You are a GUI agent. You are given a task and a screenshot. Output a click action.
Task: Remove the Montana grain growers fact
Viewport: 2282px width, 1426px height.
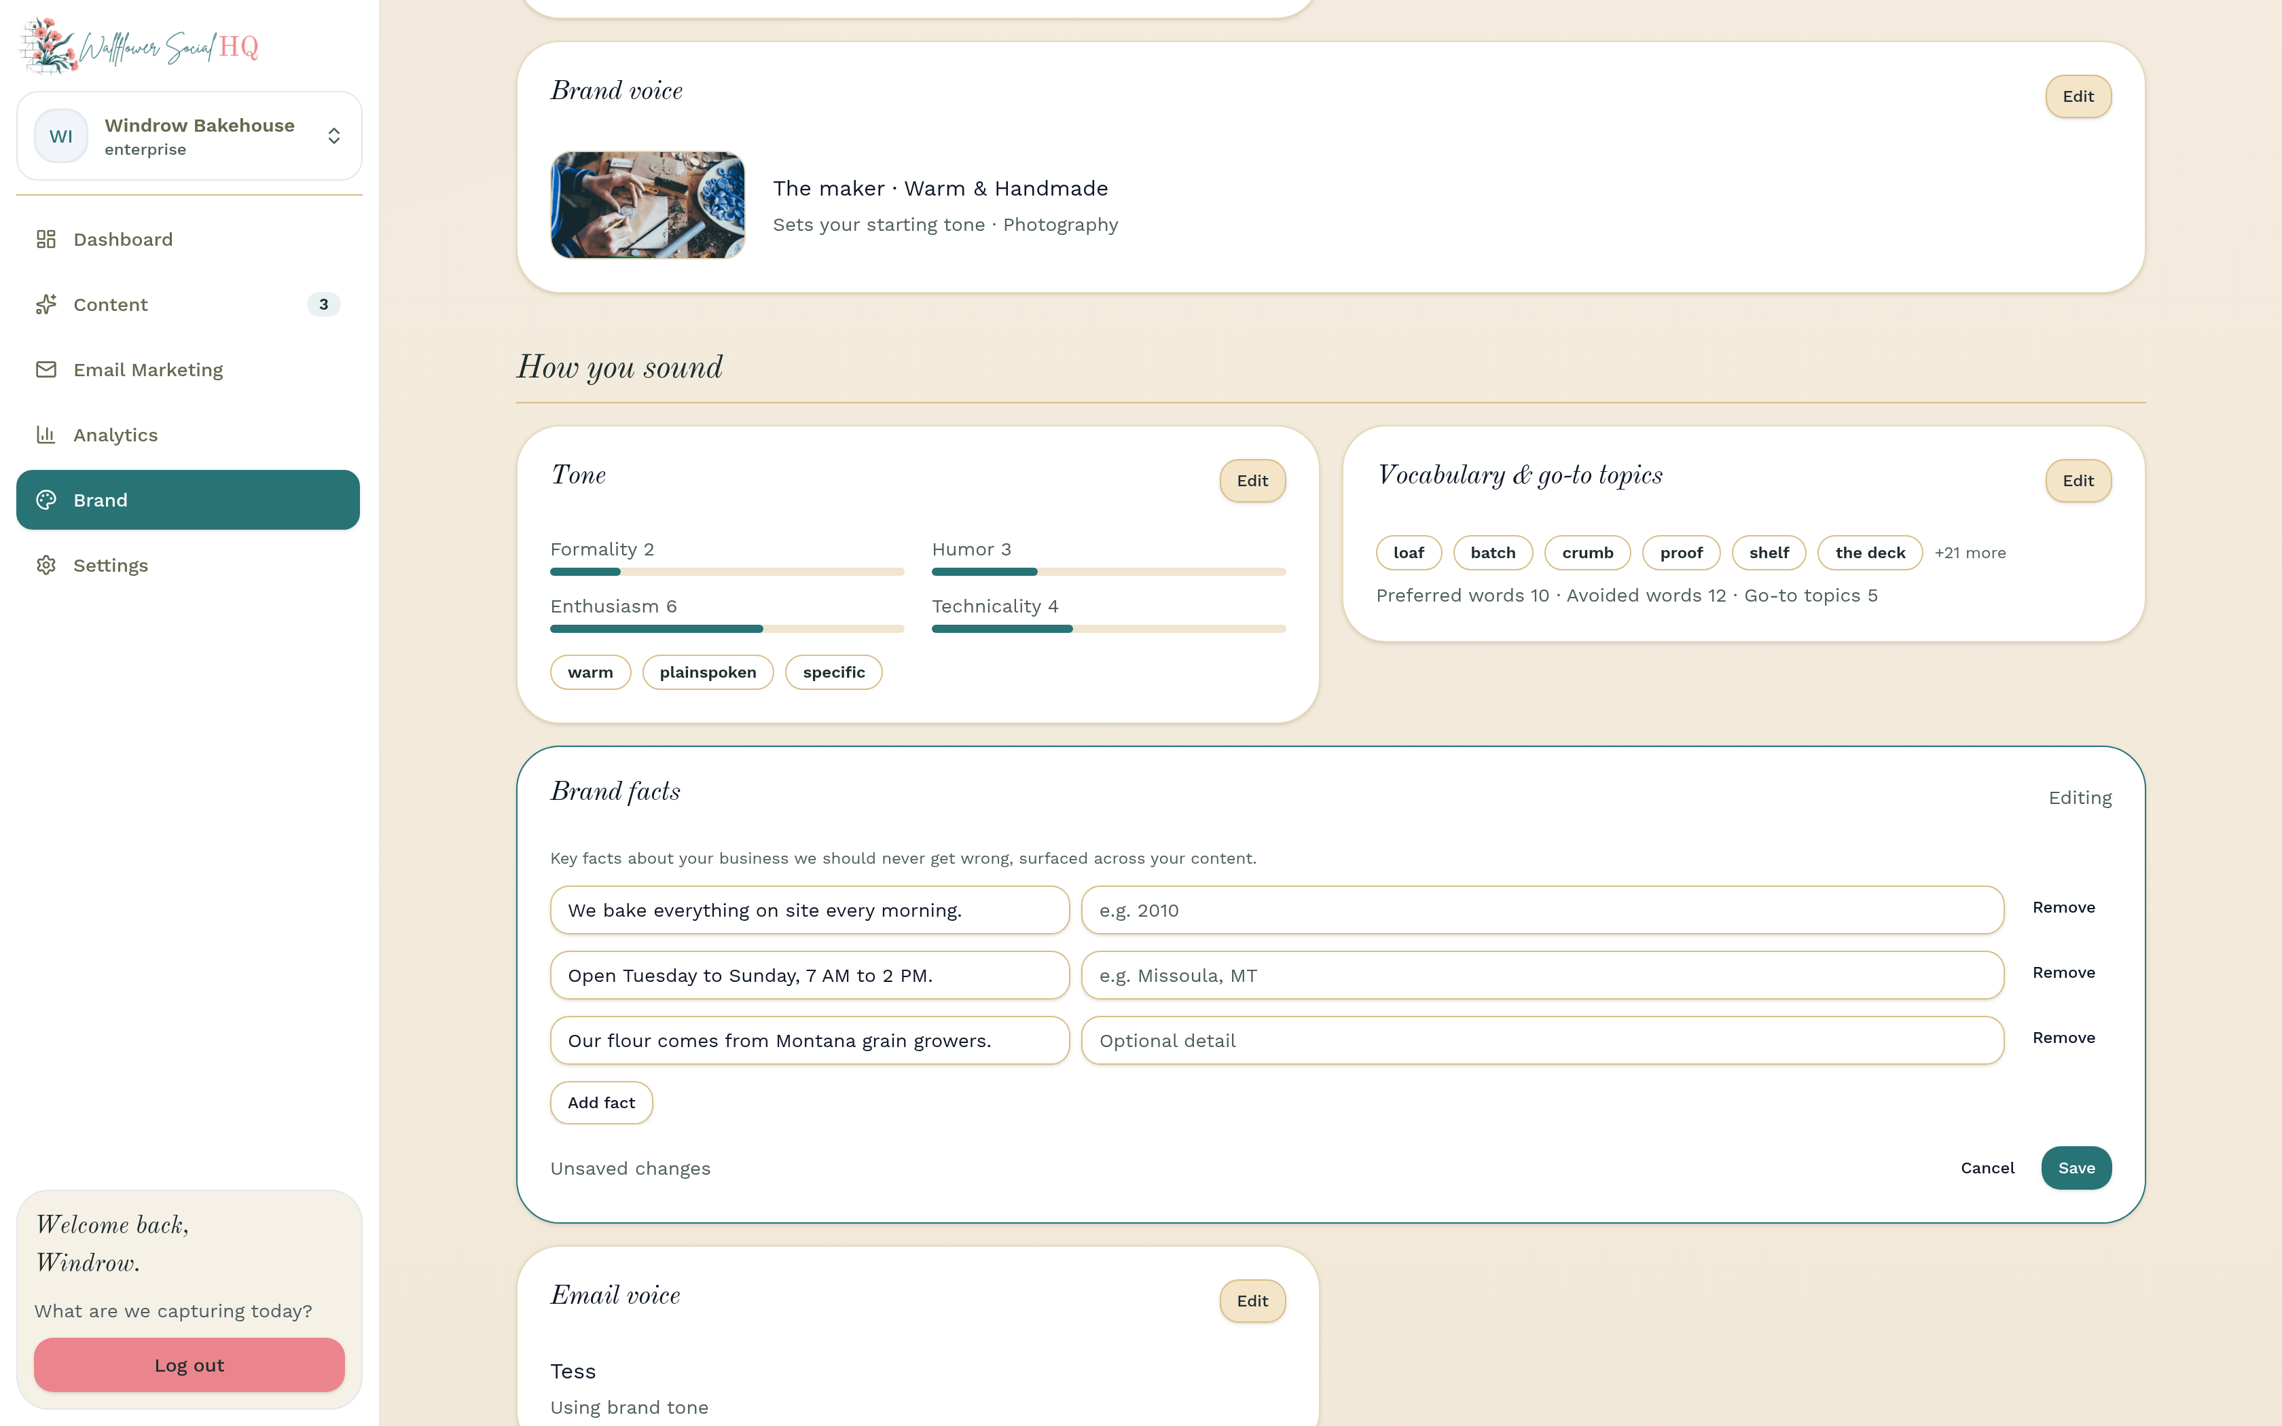pos(2063,1038)
